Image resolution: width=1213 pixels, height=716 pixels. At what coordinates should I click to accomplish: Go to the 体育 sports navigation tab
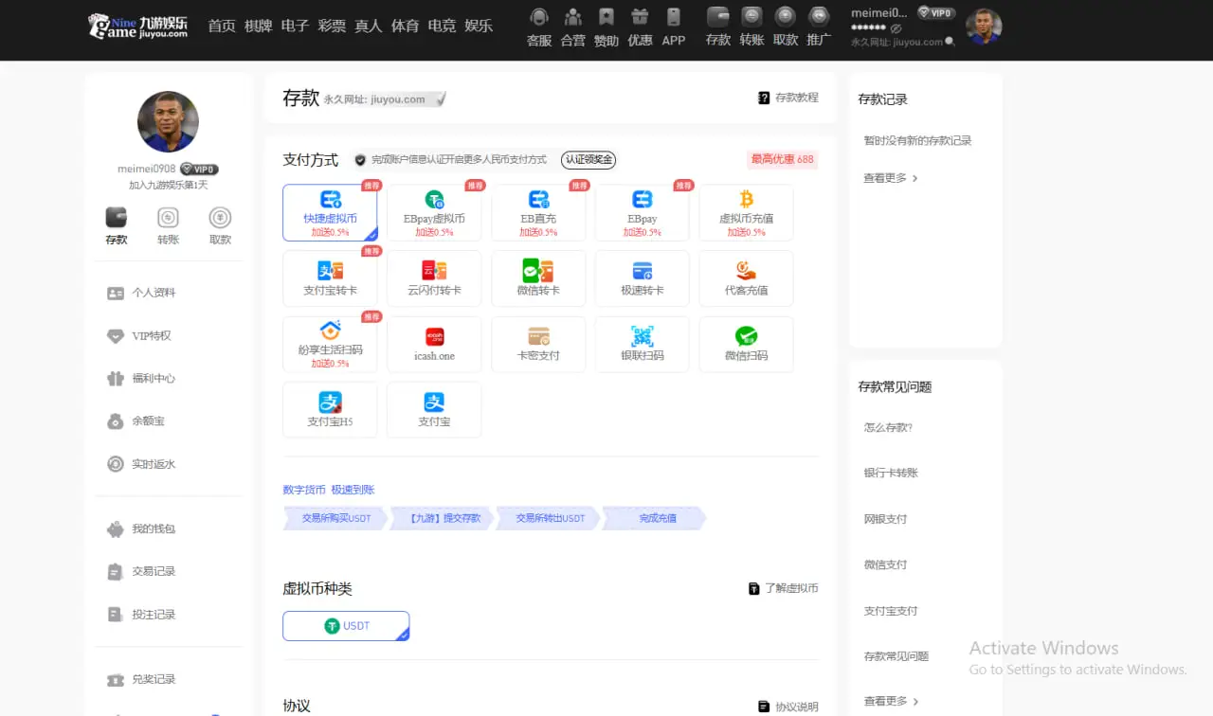[x=405, y=26]
